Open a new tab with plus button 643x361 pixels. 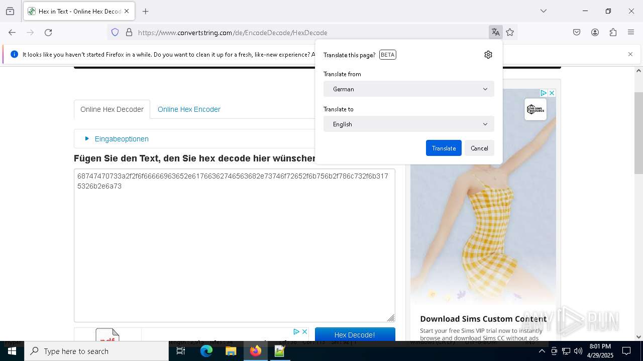pos(146,11)
